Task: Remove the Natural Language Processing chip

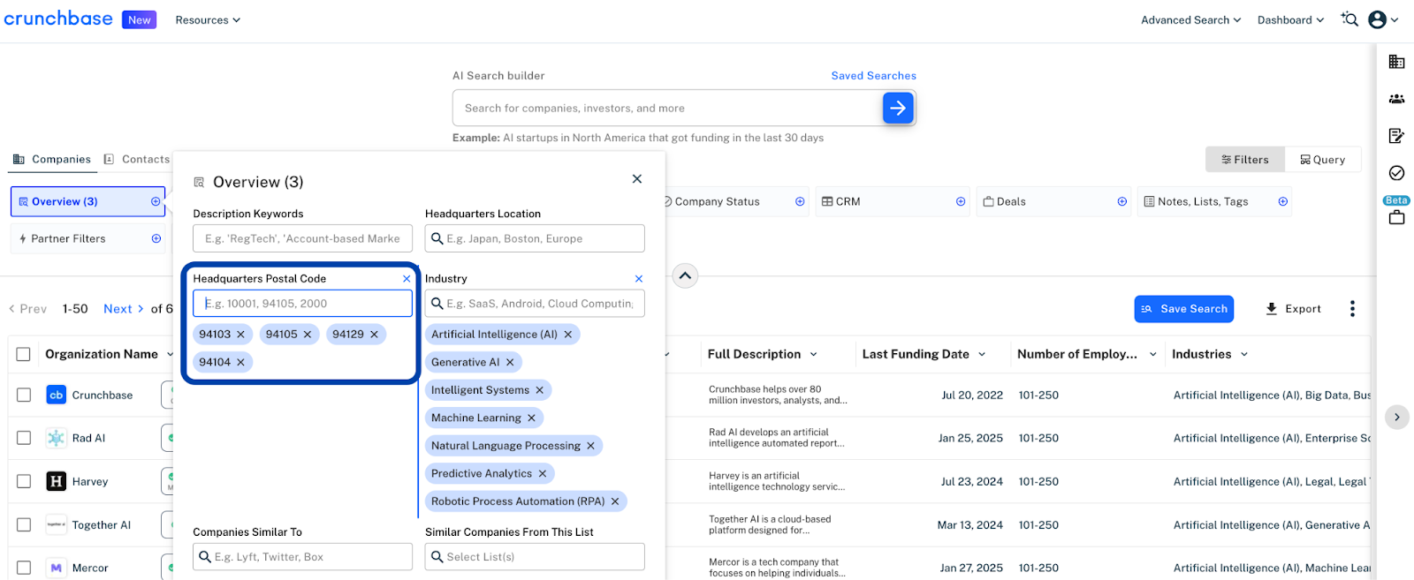Action: click(591, 446)
